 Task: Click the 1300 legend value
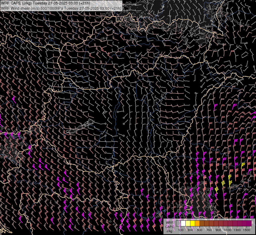coord(237,230)
